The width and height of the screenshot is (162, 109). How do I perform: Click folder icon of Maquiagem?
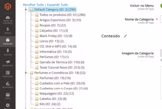(x=37, y=93)
